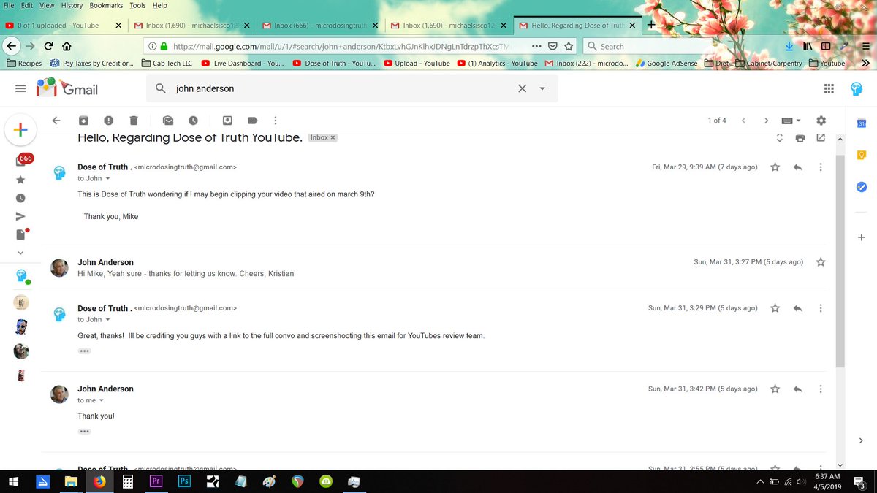The width and height of the screenshot is (877, 493).
Task: Go to the newer conversation arrow
Action: pos(743,120)
